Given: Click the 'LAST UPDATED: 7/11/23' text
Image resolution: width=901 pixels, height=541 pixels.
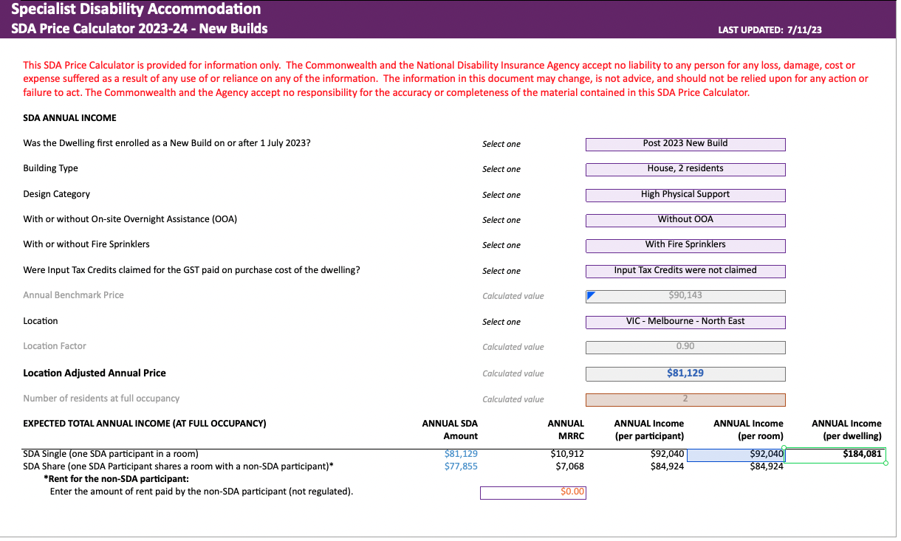Looking at the screenshot, I should point(770,30).
